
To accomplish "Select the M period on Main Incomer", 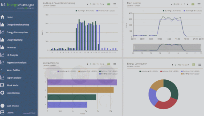I will [178, 4].
